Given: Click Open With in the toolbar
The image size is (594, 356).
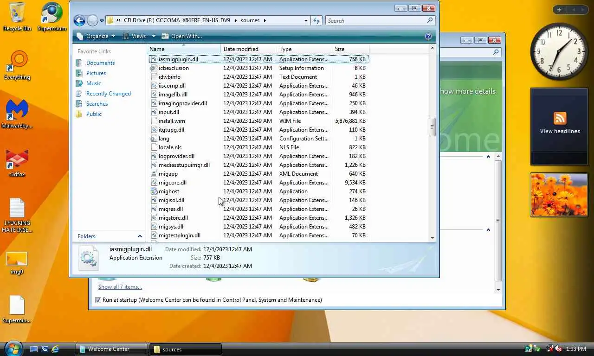Looking at the screenshot, I should 181,36.
